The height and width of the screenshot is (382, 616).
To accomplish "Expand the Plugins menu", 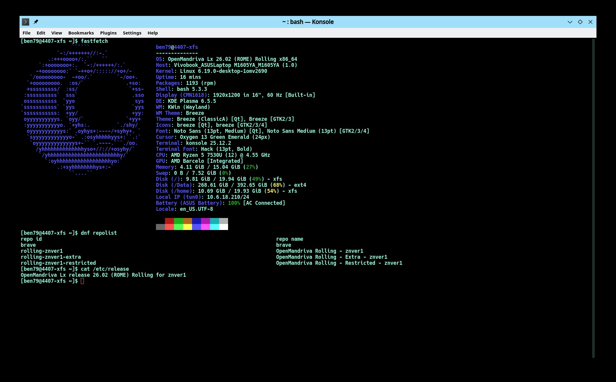I will point(108,33).
